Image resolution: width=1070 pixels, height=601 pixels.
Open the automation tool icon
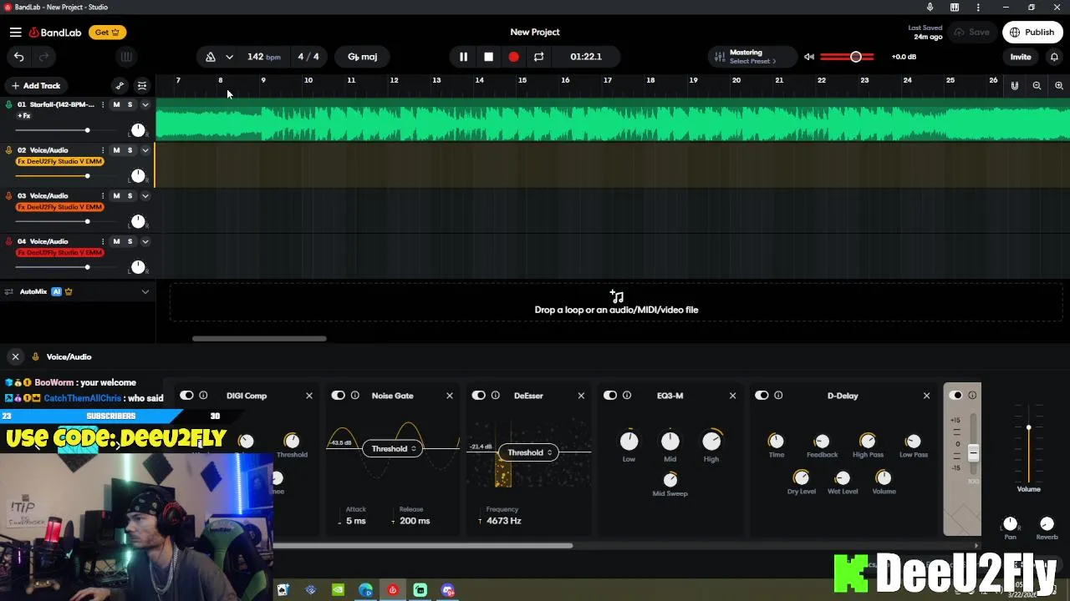120,85
